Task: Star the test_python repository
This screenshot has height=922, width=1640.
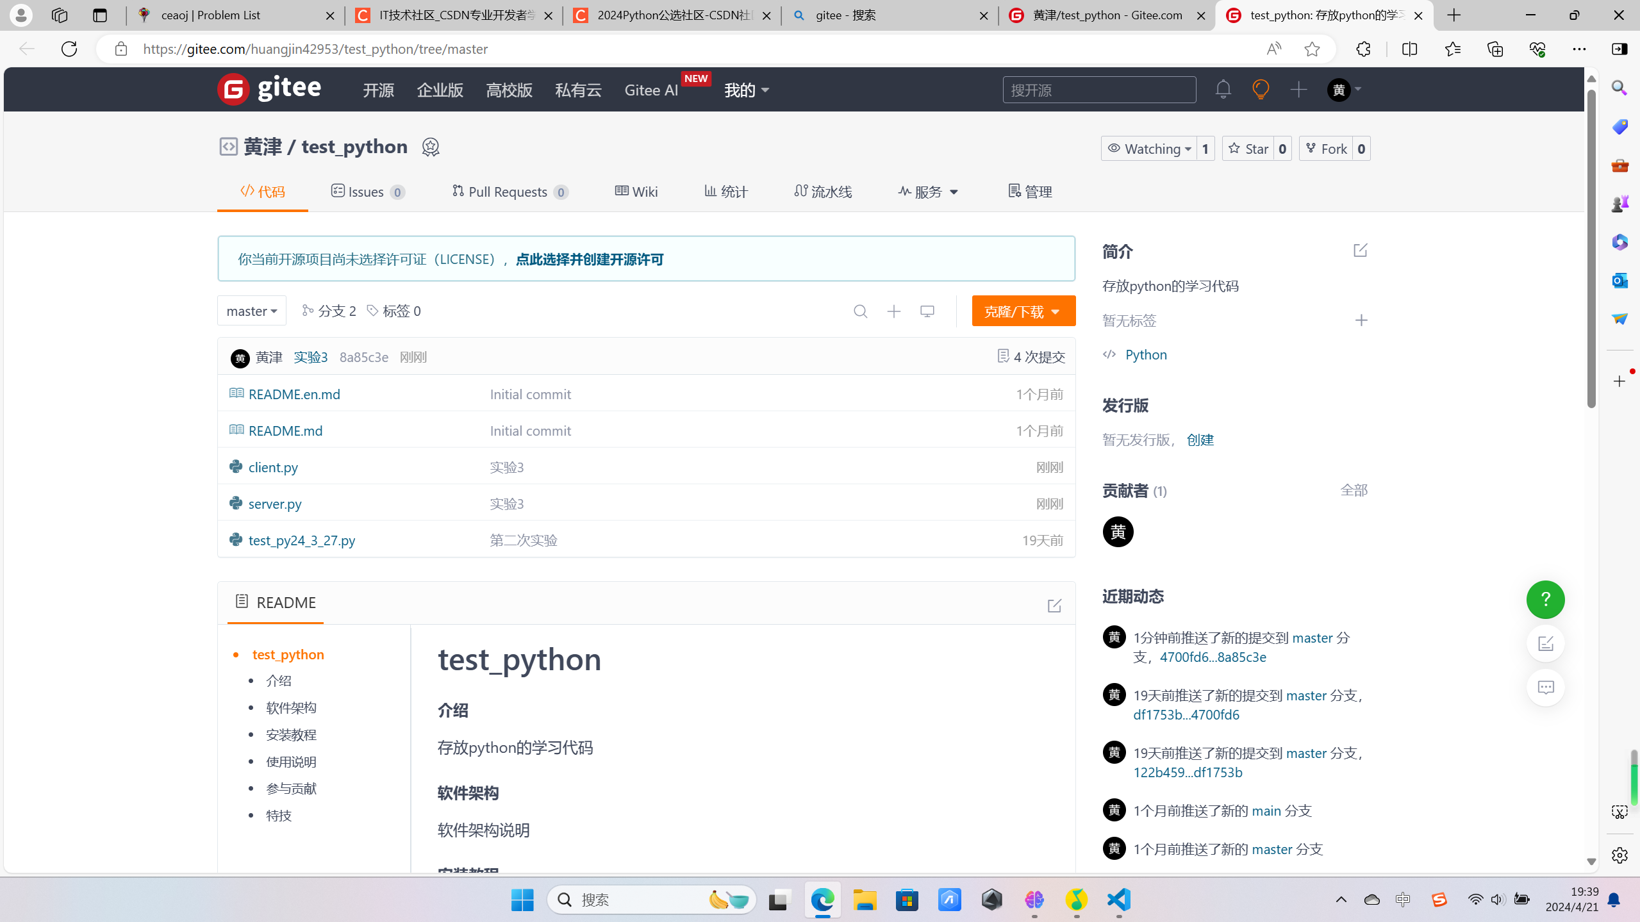Action: point(1248,149)
